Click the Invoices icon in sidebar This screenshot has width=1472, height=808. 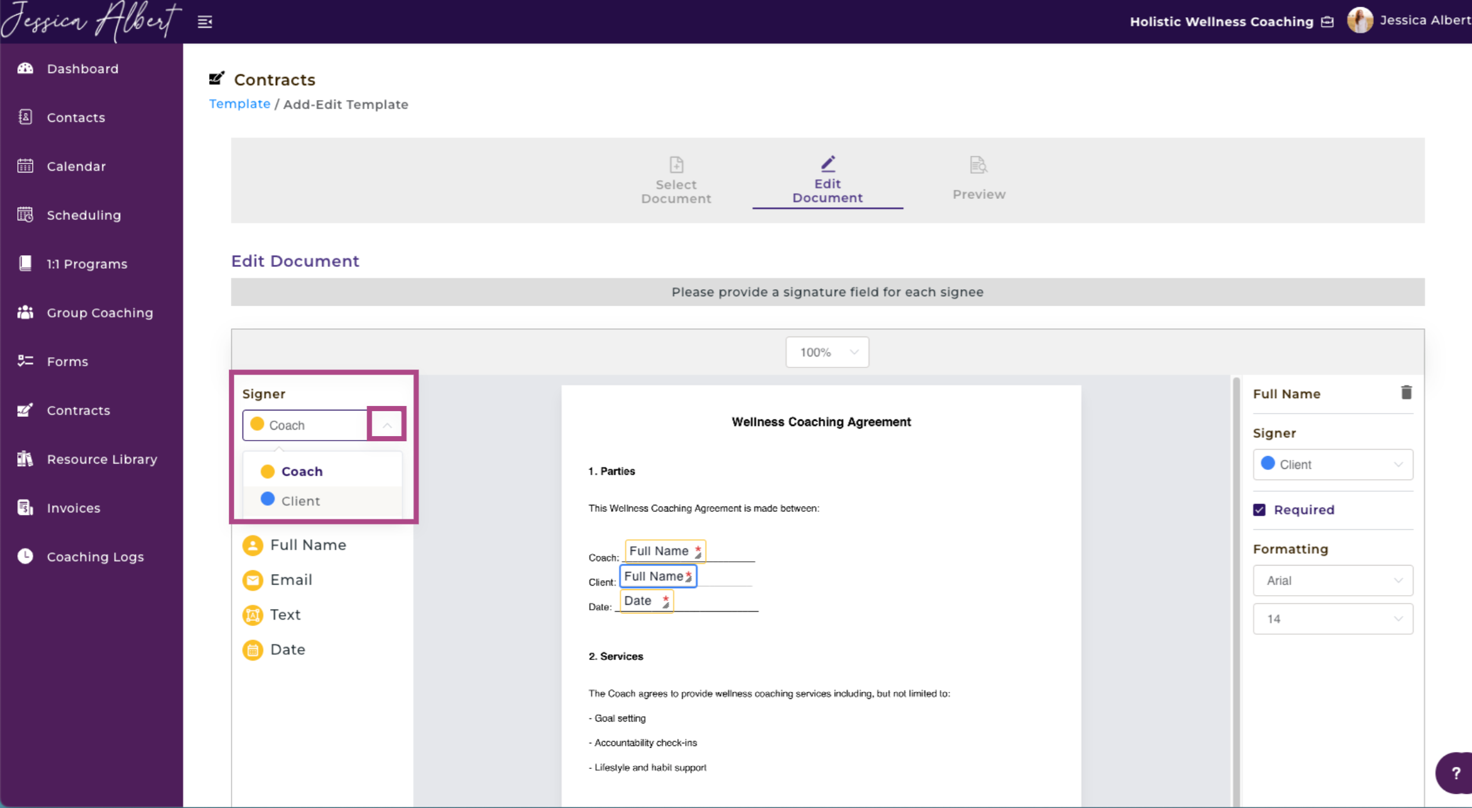pos(25,507)
